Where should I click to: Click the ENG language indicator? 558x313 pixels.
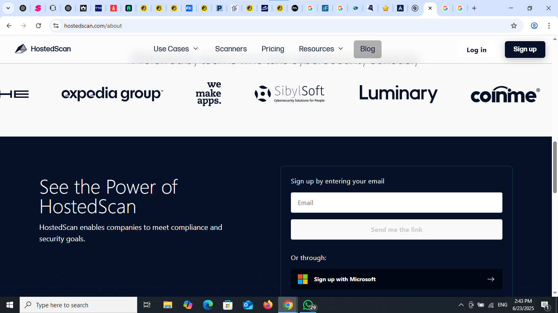click(503, 305)
